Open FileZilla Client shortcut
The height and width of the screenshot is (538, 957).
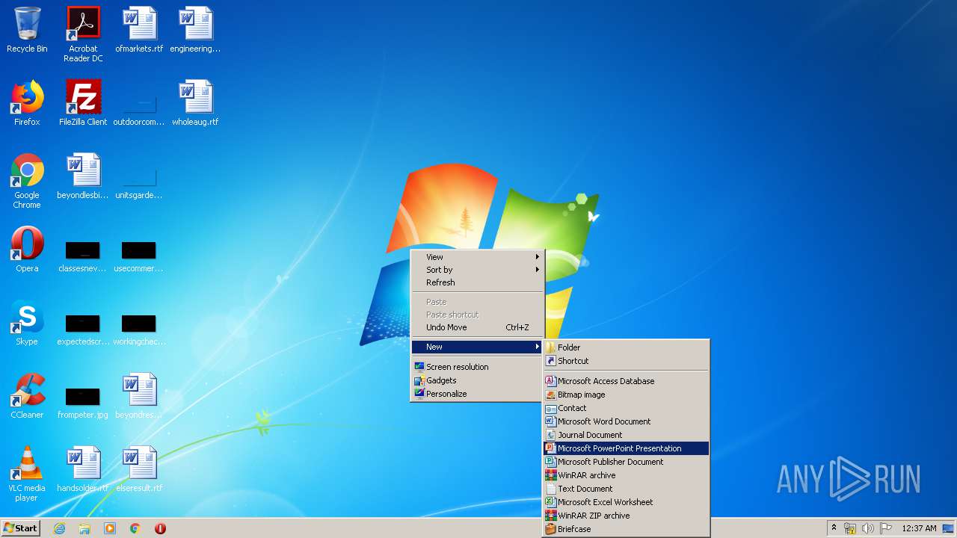[x=83, y=103]
